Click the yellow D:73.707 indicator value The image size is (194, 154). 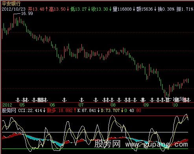[x=110, y=110]
